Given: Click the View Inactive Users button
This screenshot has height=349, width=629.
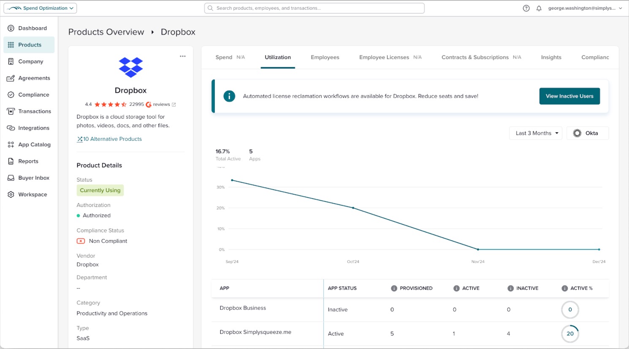Looking at the screenshot, I should [569, 96].
